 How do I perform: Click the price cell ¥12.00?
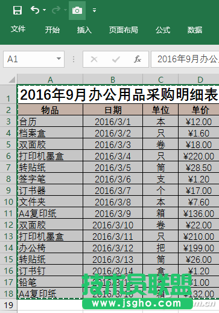point(198,121)
